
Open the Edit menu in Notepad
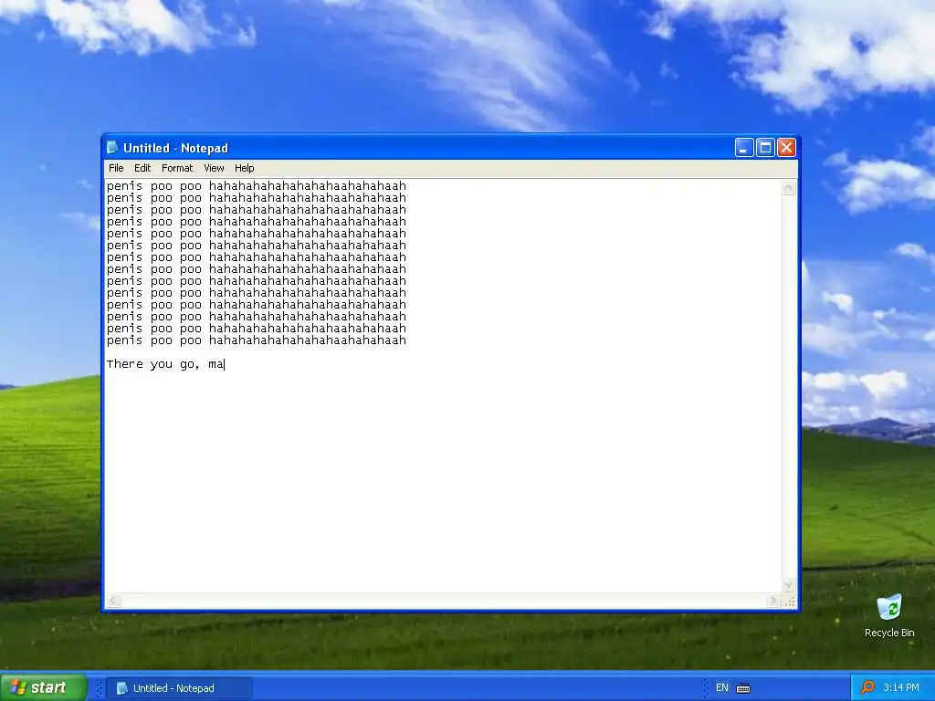click(142, 168)
